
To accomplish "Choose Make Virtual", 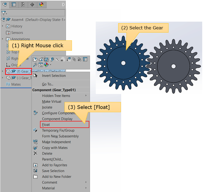I will coord(52,101).
